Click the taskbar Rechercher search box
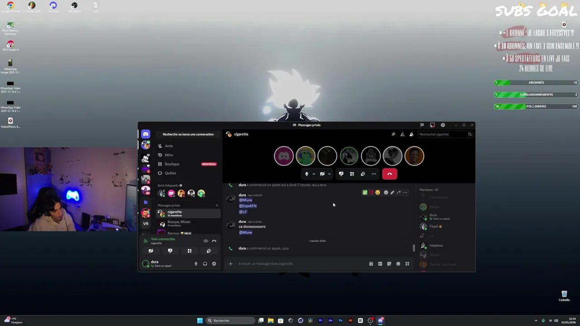580x326 pixels. pos(230,321)
